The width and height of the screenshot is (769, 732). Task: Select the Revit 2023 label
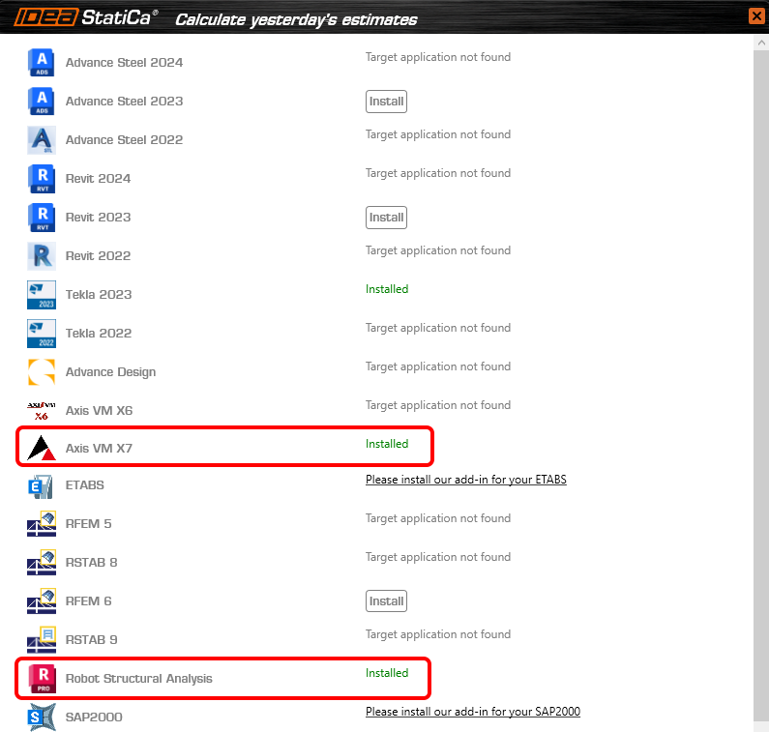98,218
